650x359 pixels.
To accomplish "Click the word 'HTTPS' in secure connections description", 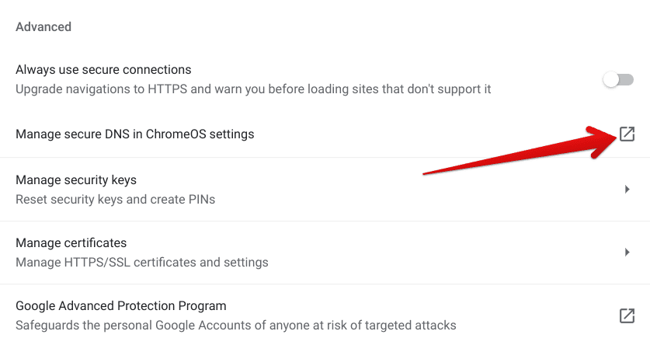I will point(168,89).
